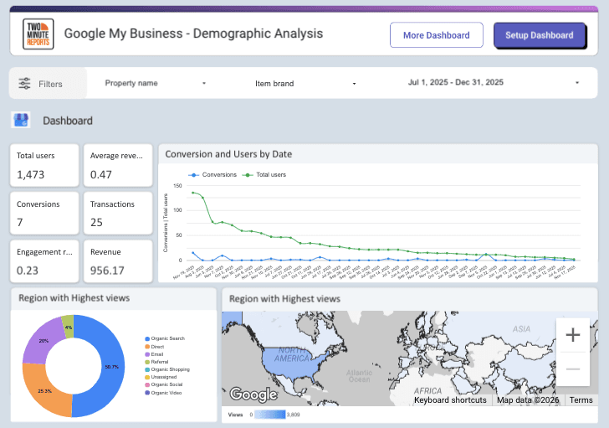609x428 pixels.
Task: Click the More Dashboard button
Action: [436, 35]
